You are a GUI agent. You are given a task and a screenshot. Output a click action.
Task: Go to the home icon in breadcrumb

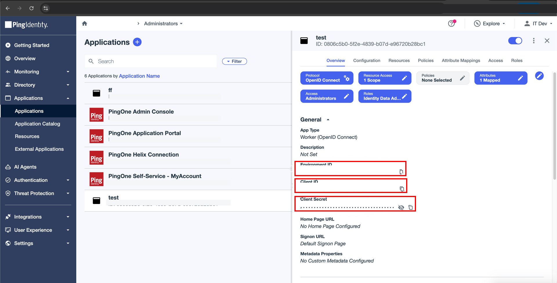[x=84, y=23]
